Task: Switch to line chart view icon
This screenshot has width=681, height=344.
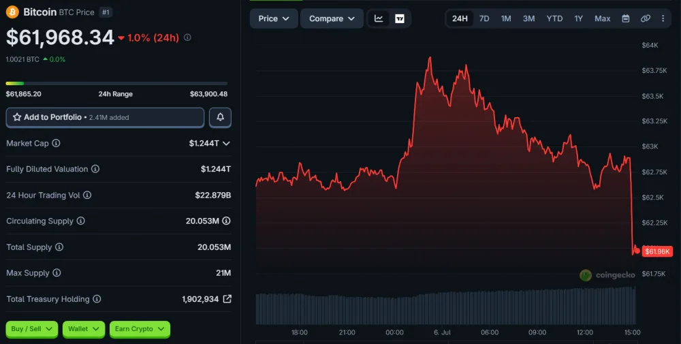Action: (379, 18)
